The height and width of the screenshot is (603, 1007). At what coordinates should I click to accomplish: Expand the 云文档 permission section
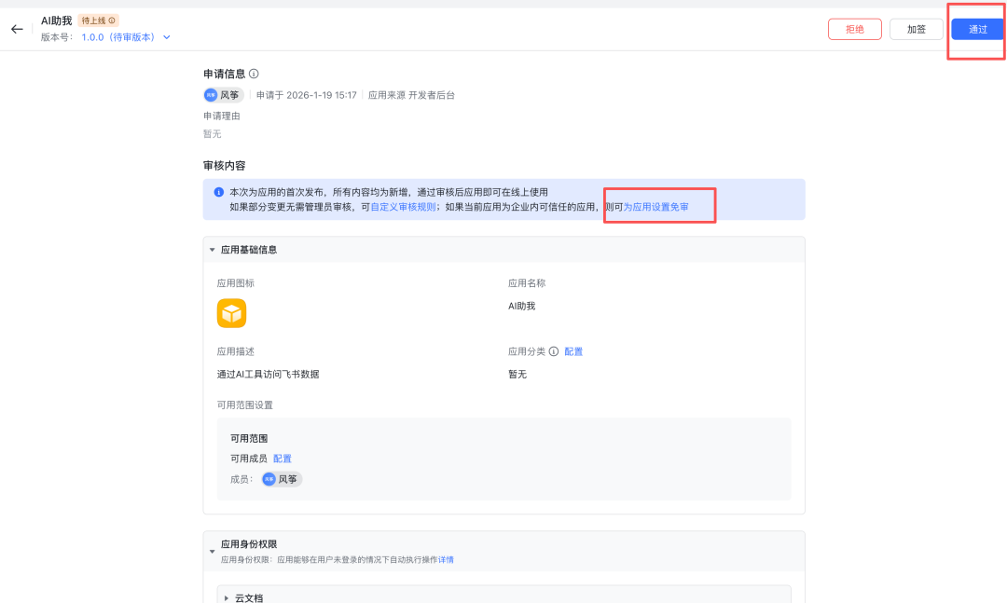click(226, 596)
